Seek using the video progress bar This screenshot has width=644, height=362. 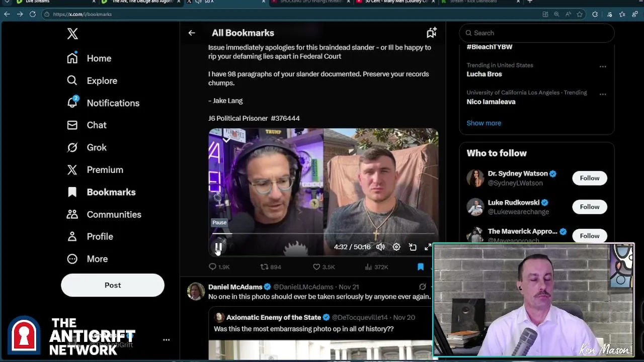[x=323, y=234]
